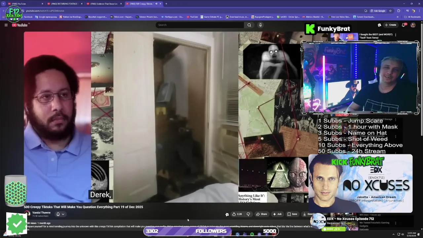Save the video to a playlist

click(292, 214)
